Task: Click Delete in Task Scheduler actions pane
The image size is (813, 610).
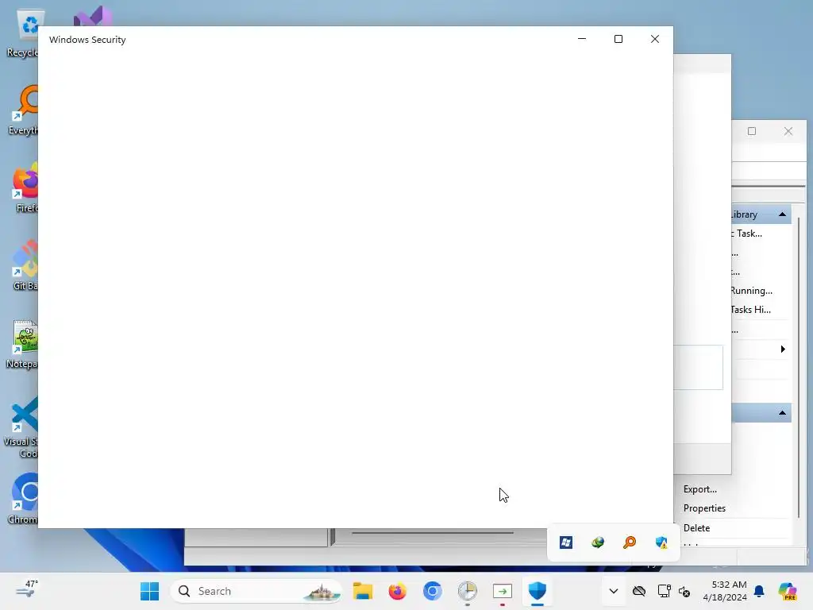Action: [x=696, y=528]
